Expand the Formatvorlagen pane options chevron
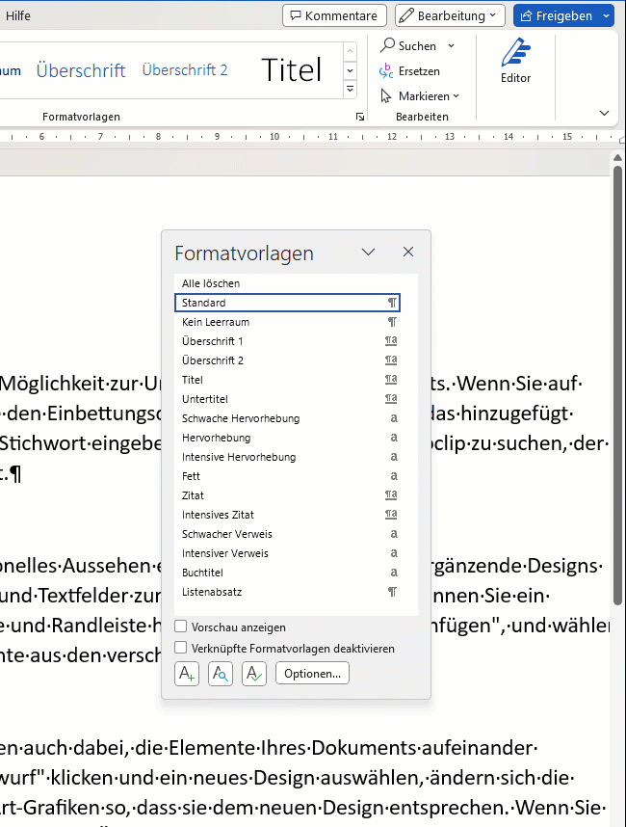The height and width of the screenshot is (827, 626). pos(368,252)
